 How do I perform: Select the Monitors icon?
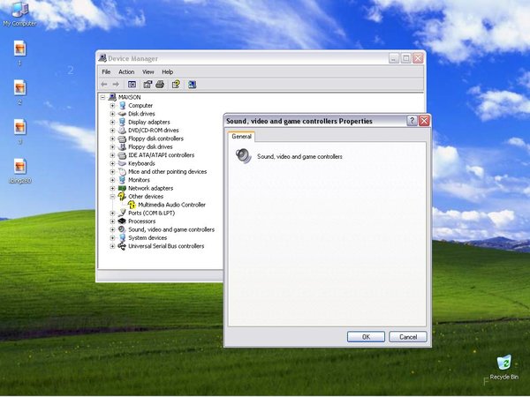(123, 180)
